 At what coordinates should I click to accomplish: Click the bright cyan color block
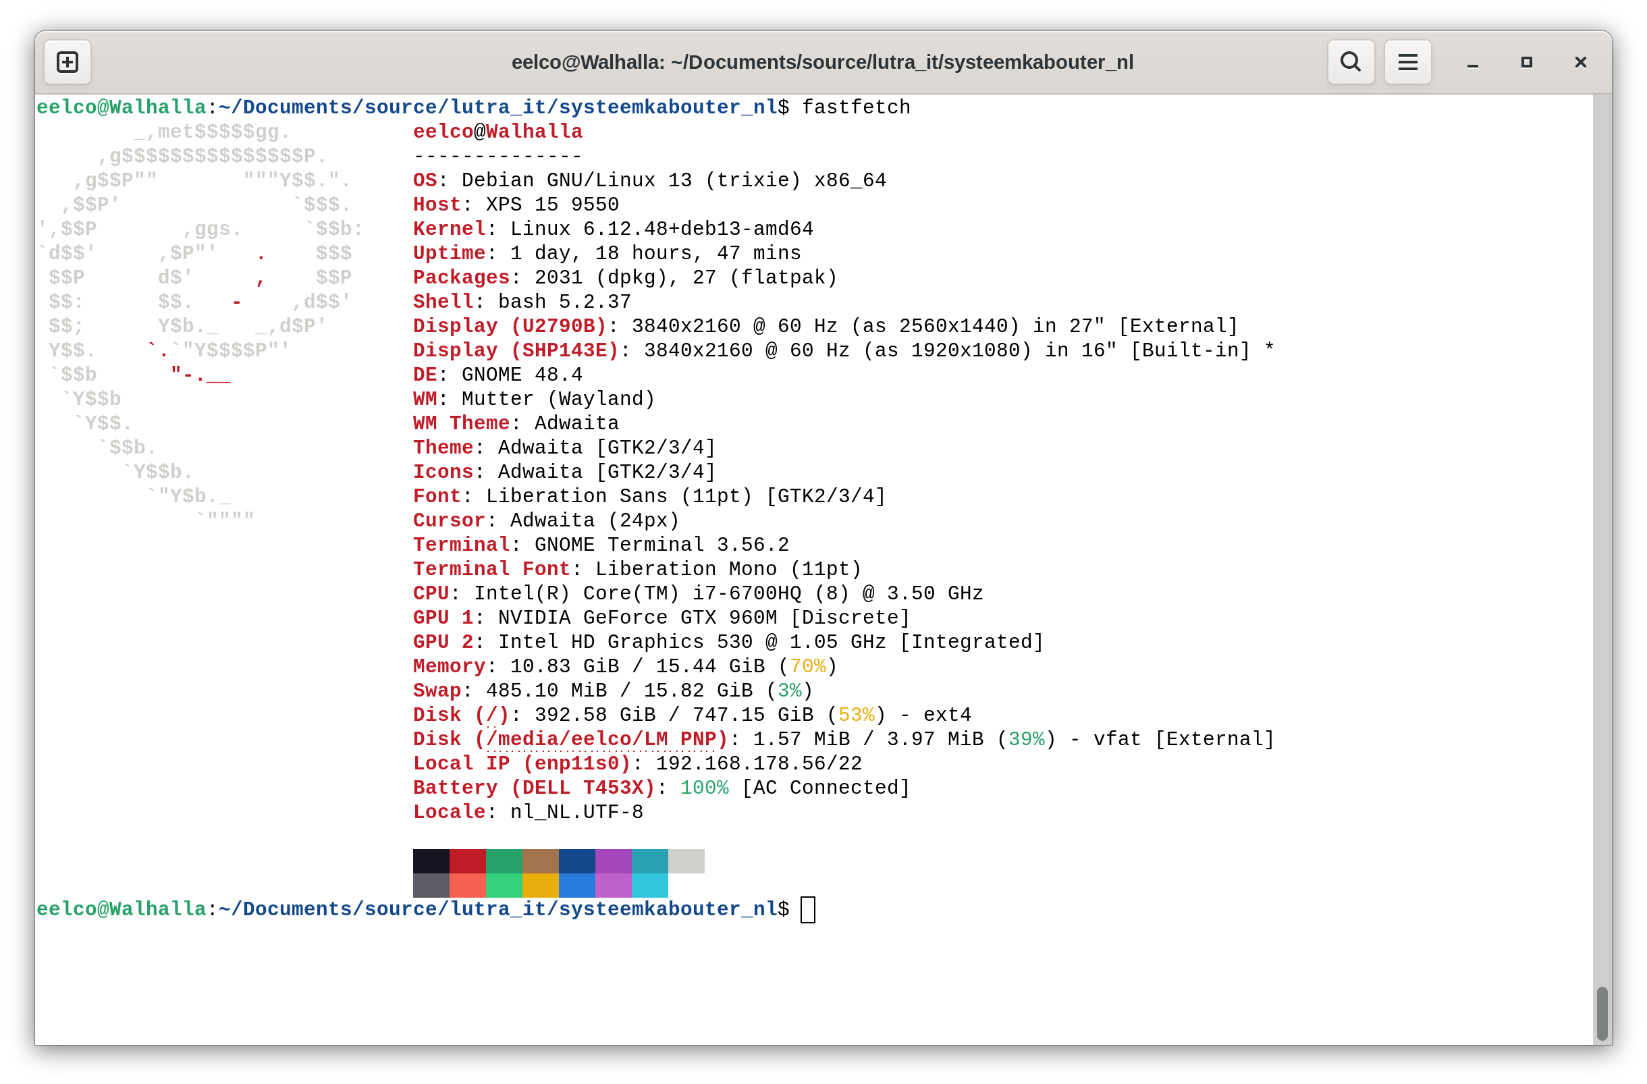tap(650, 886)
